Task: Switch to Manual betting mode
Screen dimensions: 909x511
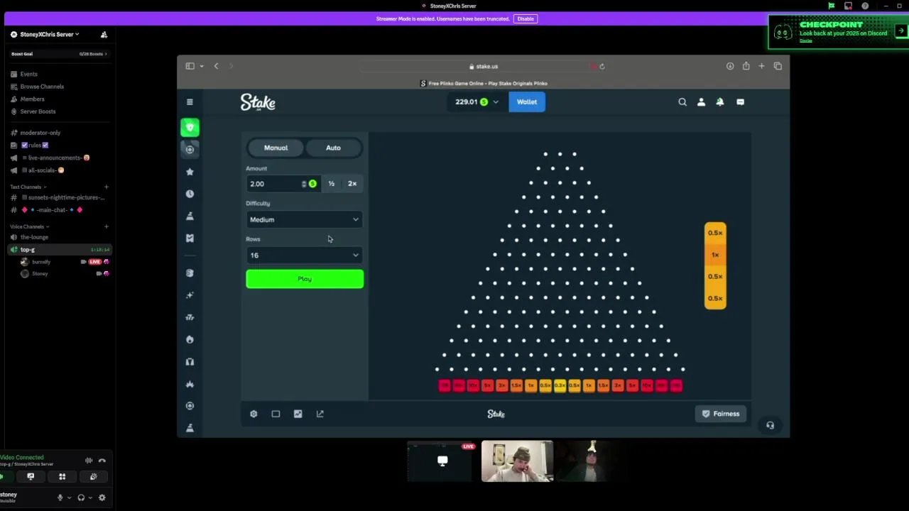Action: [276, 148]
